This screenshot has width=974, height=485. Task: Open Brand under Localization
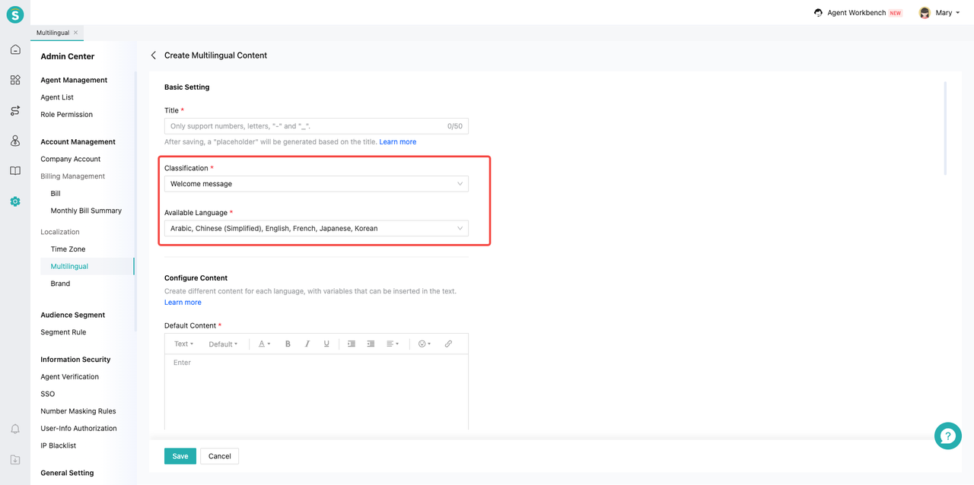pos(60,284)
